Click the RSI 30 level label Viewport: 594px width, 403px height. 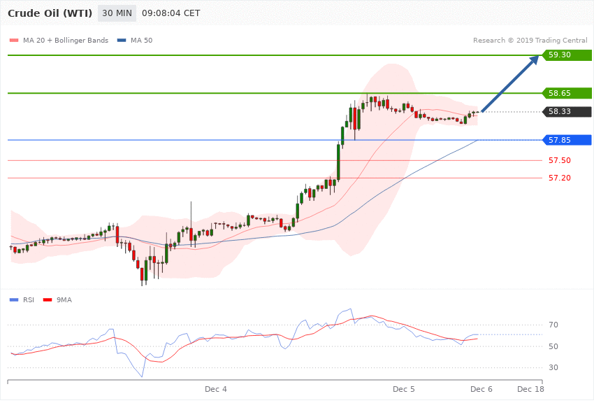click(x=553, y=367)
